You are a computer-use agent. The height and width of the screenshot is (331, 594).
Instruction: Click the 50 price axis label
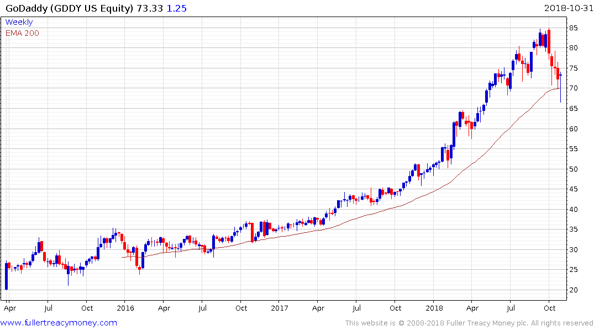coord(573,169)
